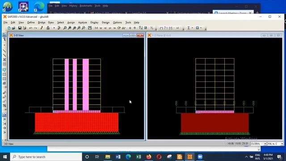Open the teal design icon dropdown arrow
Image resolution: width=286 pixels, height=161 pixels.
click(x=201, y=28)
